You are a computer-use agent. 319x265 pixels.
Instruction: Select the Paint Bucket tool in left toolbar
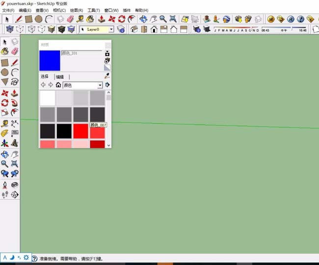4,51
